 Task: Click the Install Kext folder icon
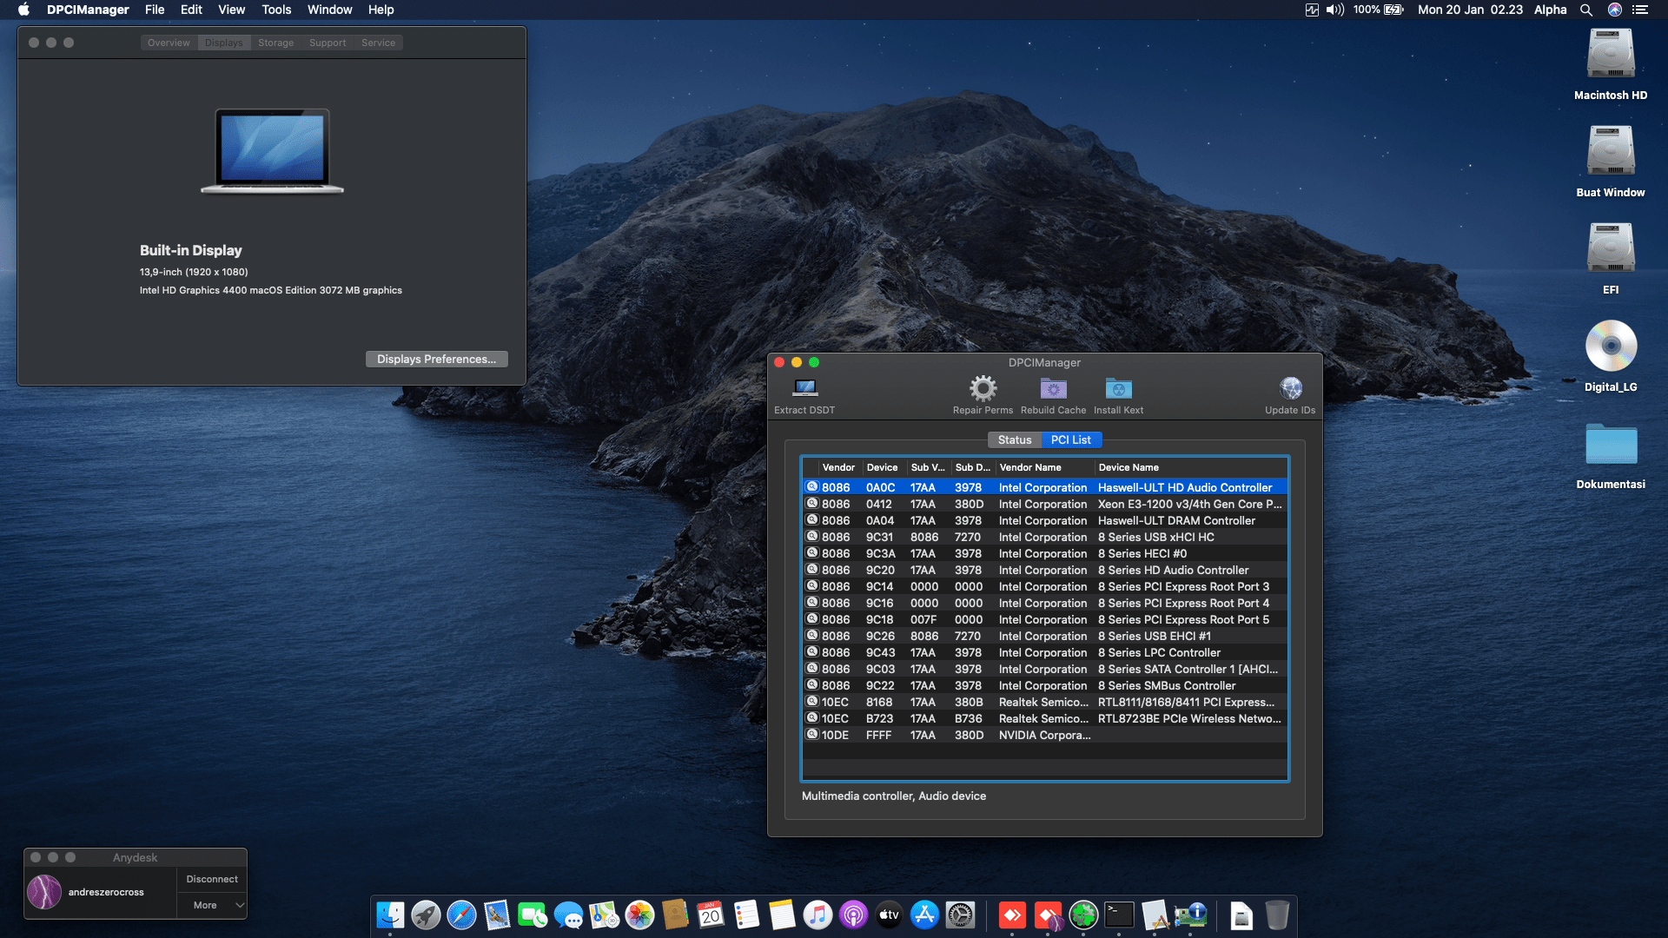1118,388
